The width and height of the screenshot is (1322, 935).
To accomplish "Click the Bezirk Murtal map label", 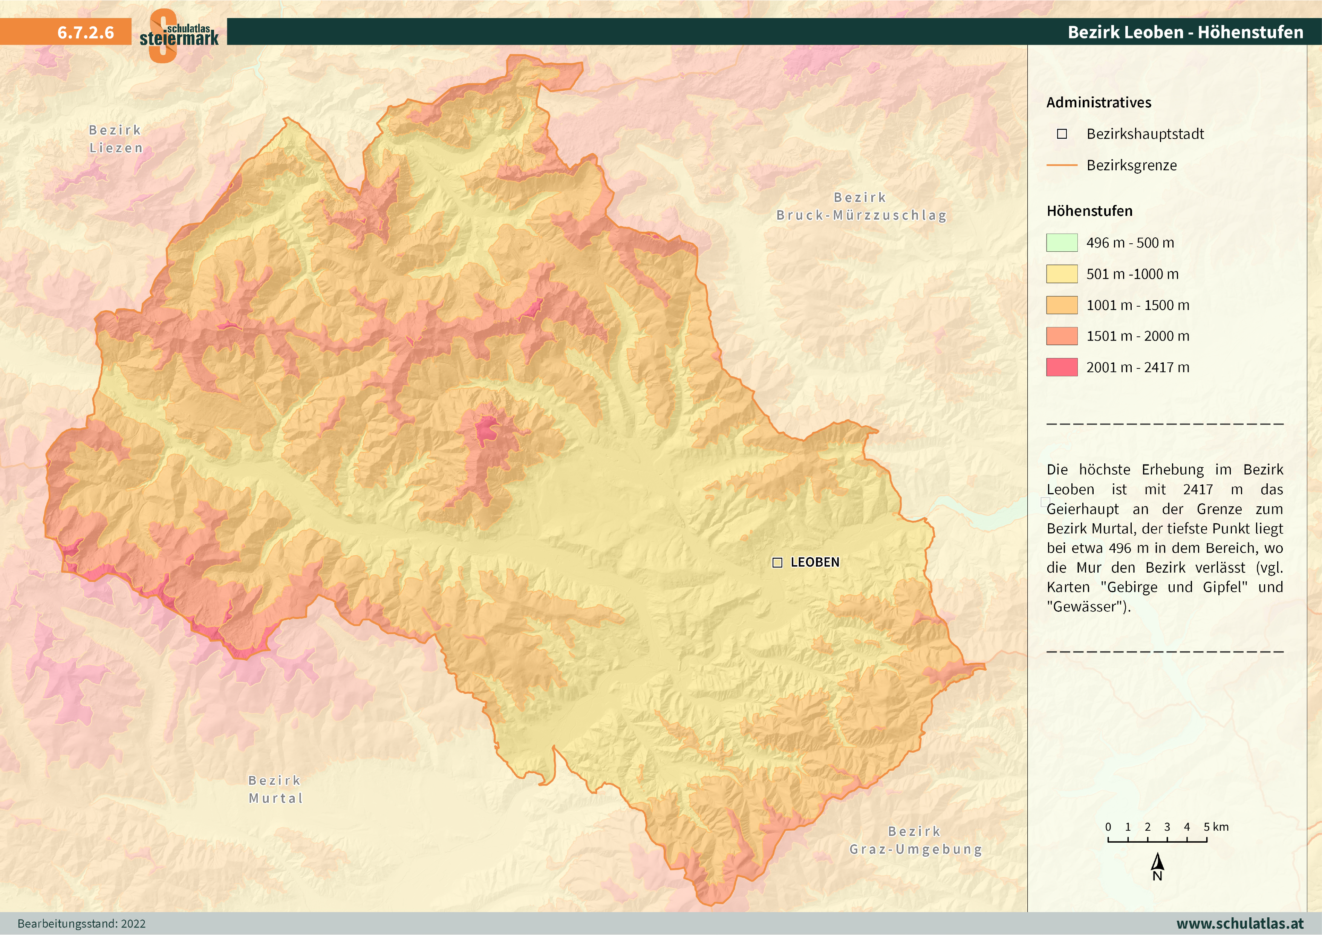I will 275,789.
